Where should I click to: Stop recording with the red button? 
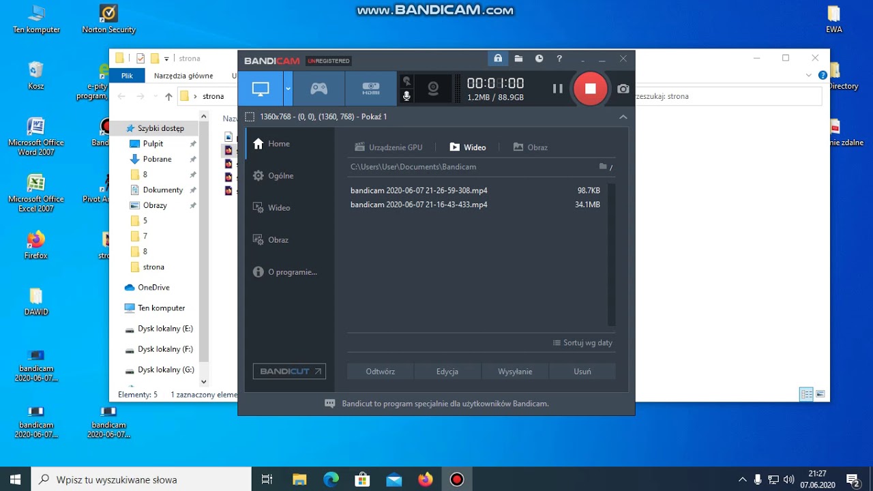pyautogui.click(x=591, y=89)
